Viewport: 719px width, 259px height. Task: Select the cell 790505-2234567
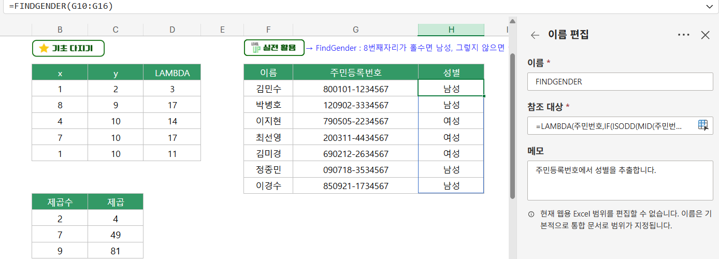tap(355, 121)
